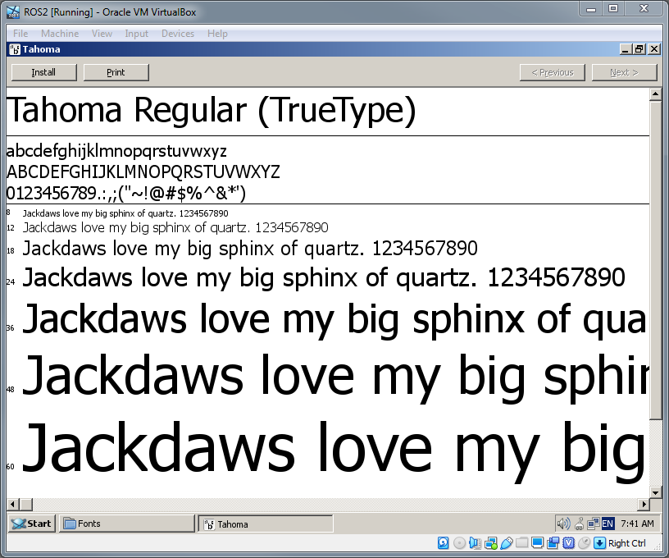
Task: Click the 'Tahoma Regular (TrueType)' heading
Action: click(212, 111)
